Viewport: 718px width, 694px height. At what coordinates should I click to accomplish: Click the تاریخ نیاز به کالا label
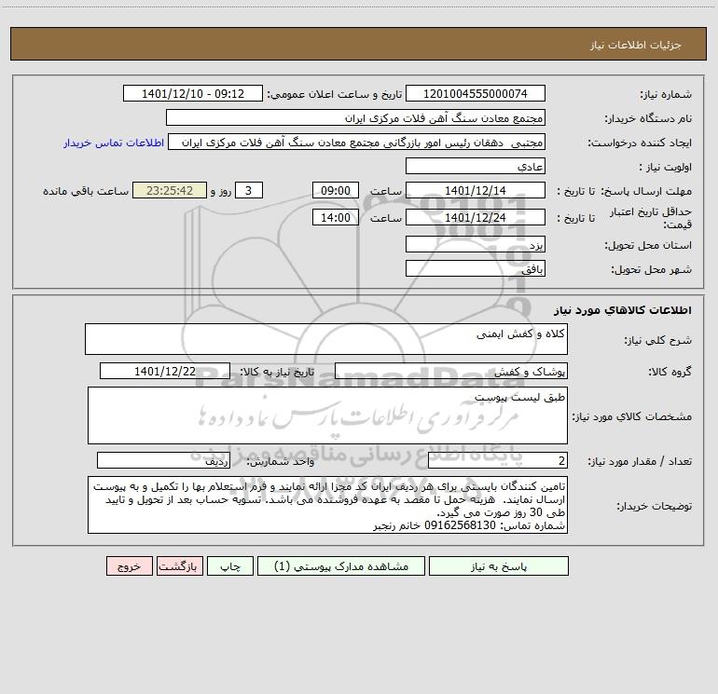278,372
